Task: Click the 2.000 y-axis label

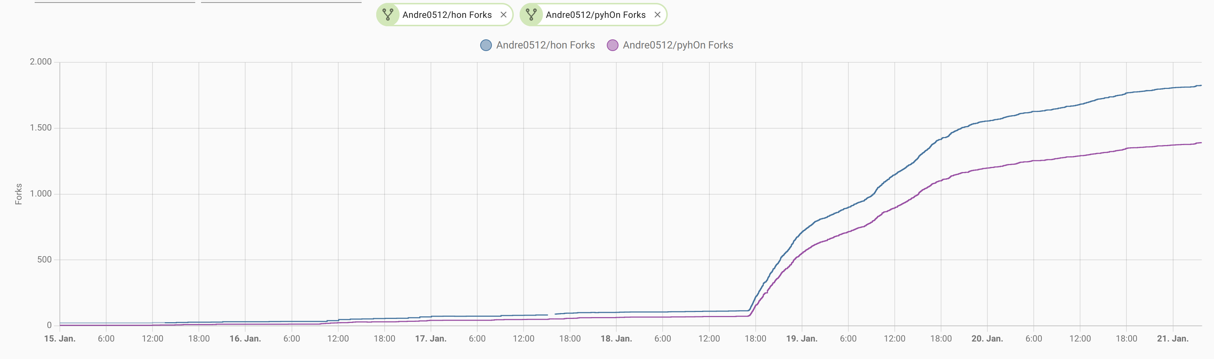Action: pos(41,62)
